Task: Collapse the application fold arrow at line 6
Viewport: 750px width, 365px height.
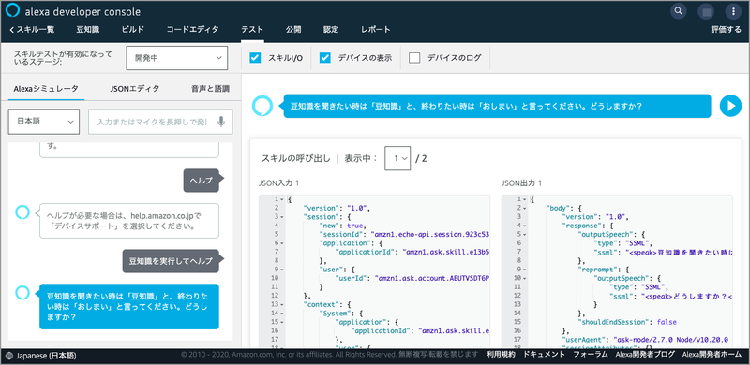Action: [282, 243]
